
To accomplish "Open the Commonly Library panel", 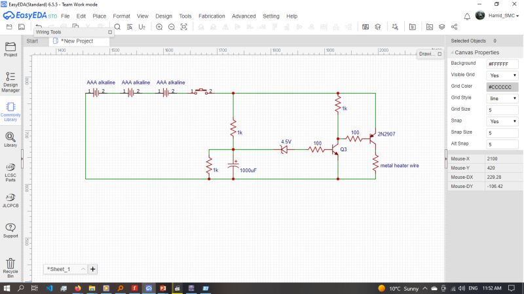I will point(10,111).
